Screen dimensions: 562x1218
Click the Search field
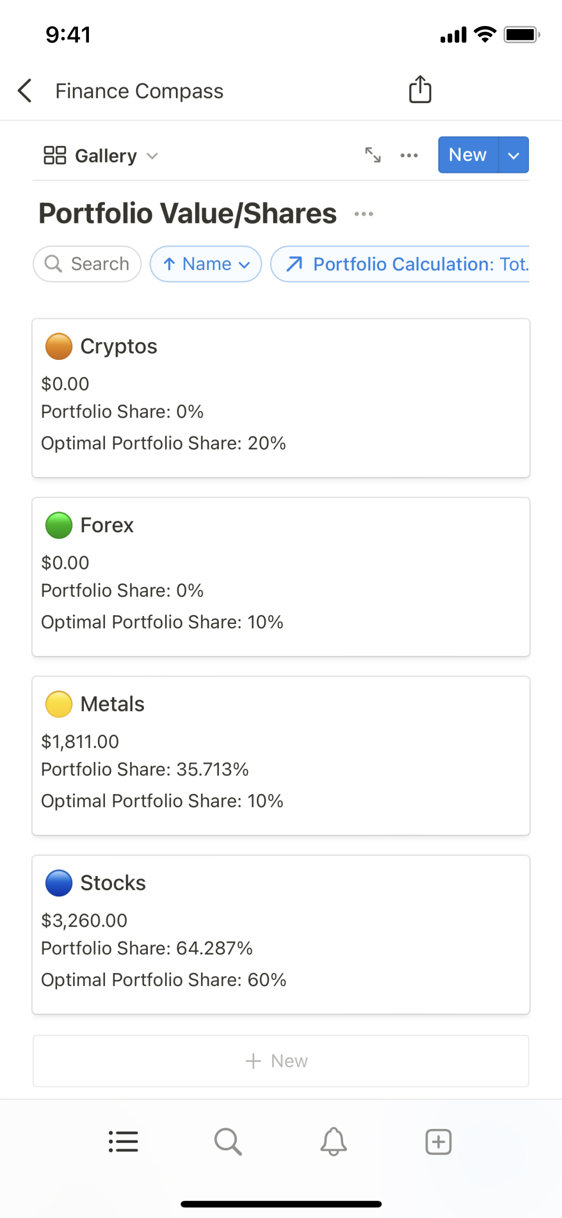[87, 264]
